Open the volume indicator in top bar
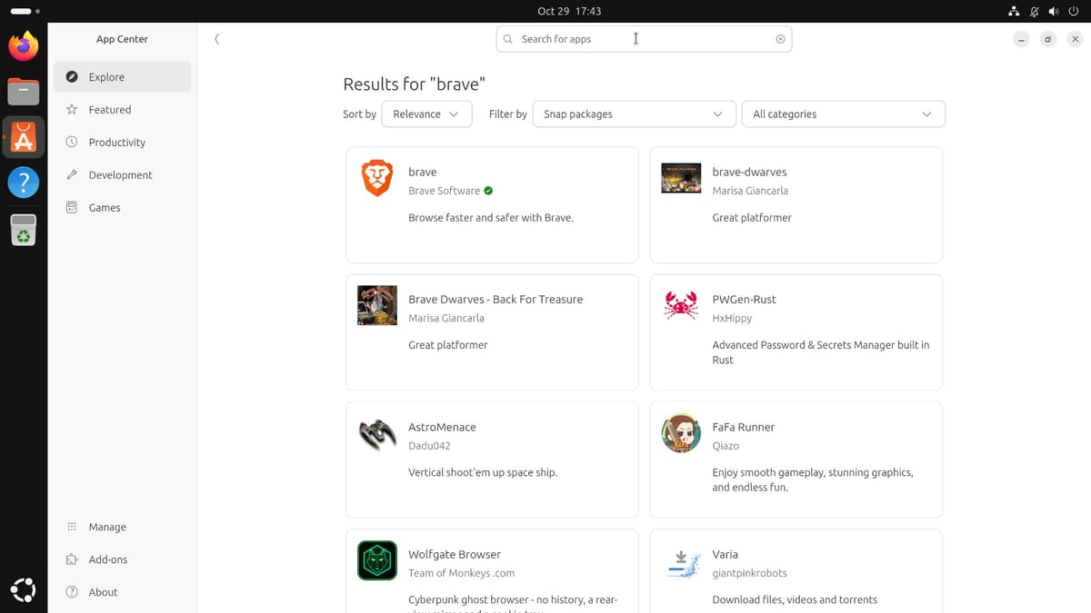This screenshot has height=613, width=1091. pos(1053,11)
